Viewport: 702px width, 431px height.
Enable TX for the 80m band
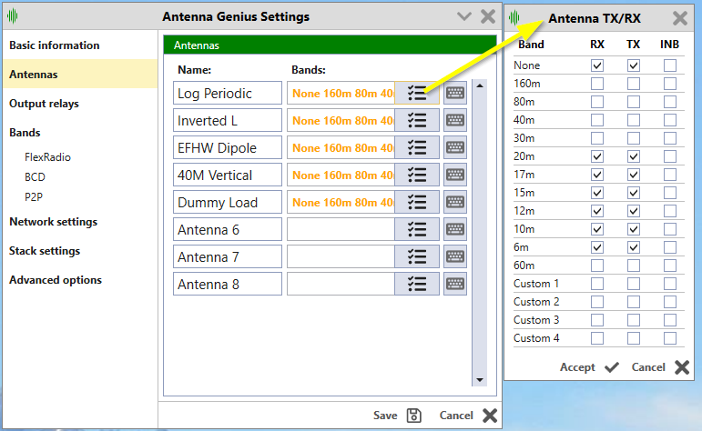[x=633, y=102]
